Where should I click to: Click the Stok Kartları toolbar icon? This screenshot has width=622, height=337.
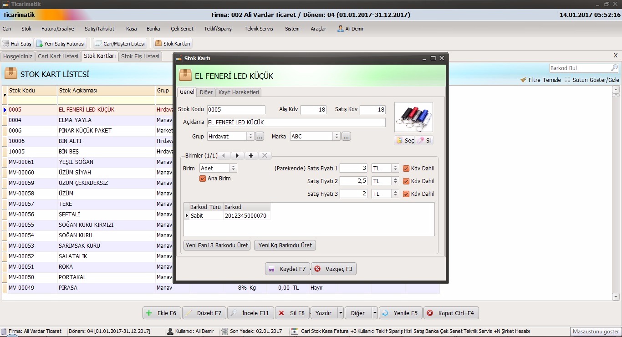(158, 44)
